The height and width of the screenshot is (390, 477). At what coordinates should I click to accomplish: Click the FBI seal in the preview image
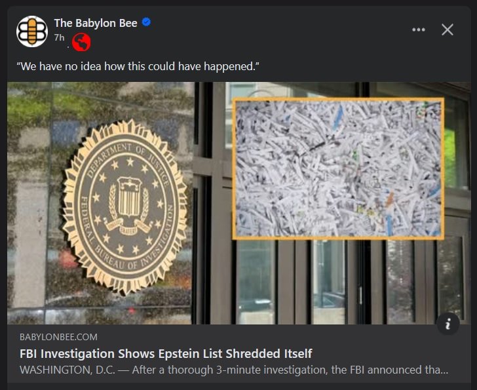[124, 206]
